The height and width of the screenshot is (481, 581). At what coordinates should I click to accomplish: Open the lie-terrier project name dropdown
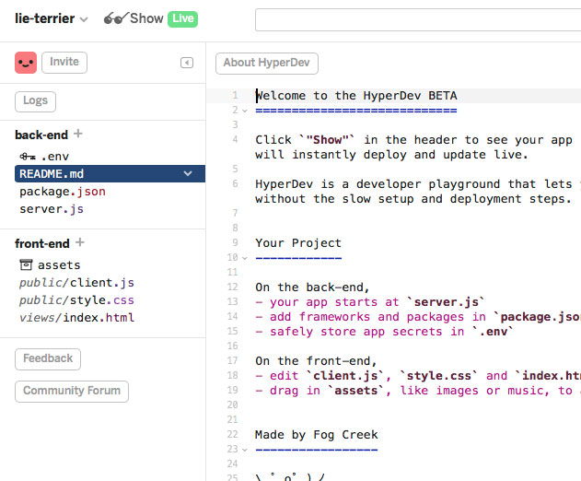52,18
